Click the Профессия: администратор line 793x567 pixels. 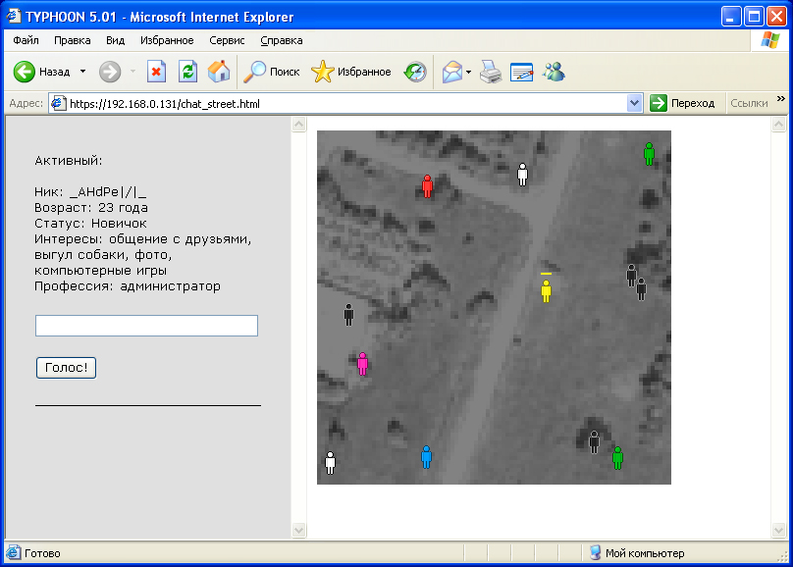[x=128, y=286]
